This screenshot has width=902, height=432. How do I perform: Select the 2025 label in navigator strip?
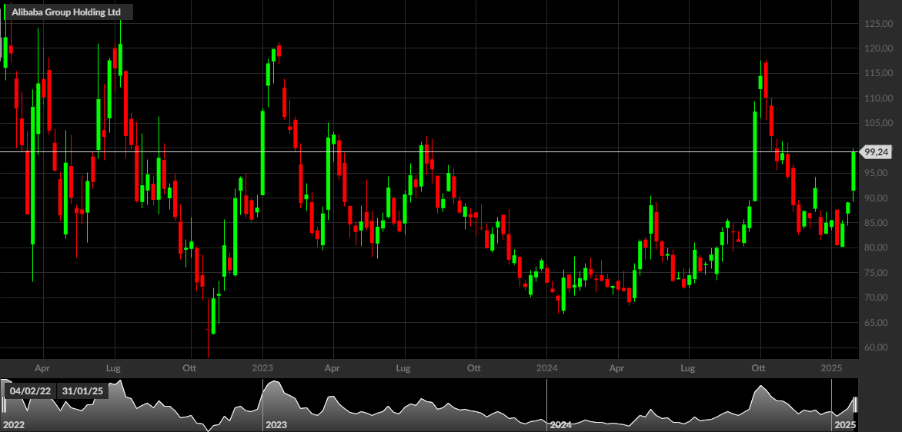point(845,425)
